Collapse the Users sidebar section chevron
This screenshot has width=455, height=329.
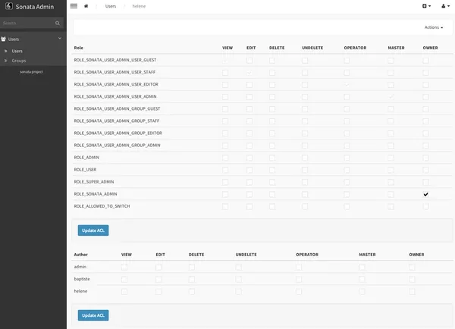59,39
